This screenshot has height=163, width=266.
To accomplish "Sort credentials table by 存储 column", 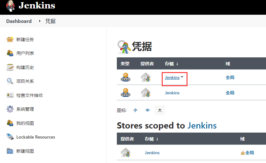I will coord(171,64).
